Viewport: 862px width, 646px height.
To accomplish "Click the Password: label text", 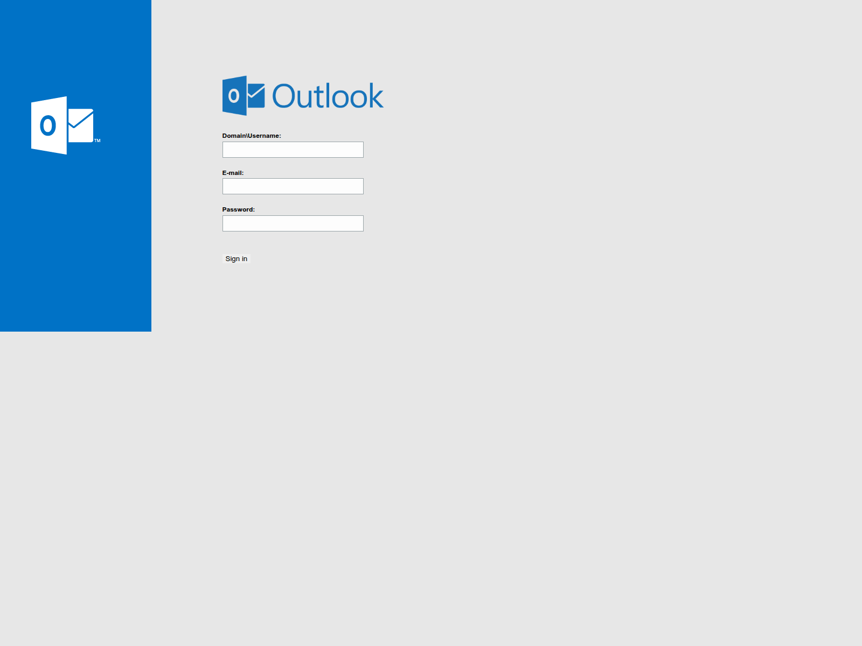I will (x=238, y=209).
